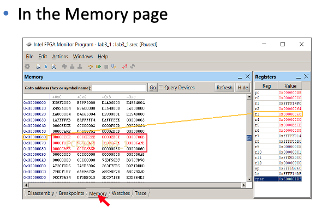Close the Memory panel
The height and width of the screenshot is (207, 316).
pyautogui.click(x=247, y=76)
